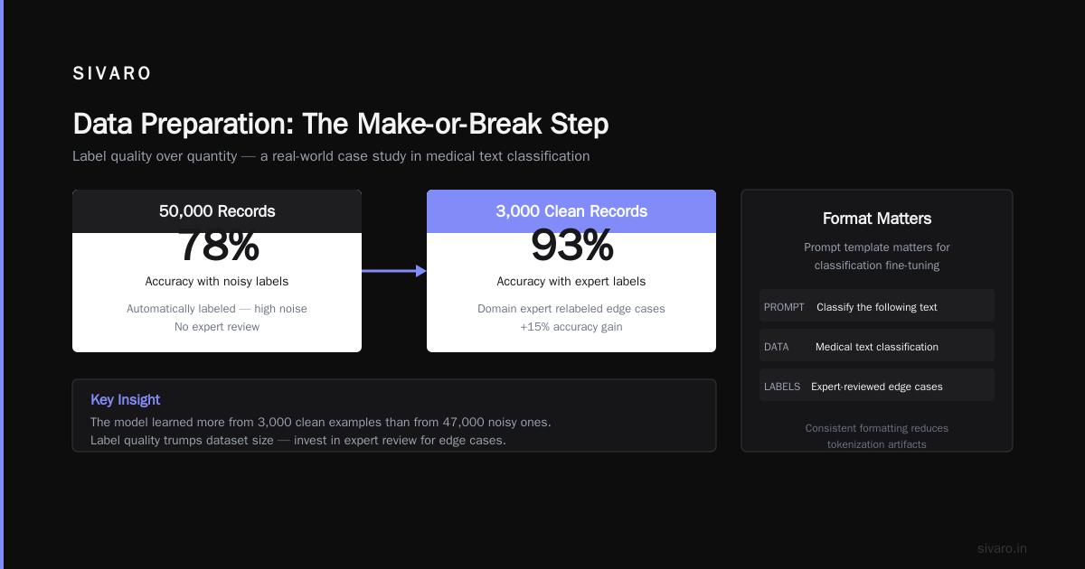This screenshot has height=569, width=1085.
Task: Click the 78% accuracy figure
Action: pos(217,247)
